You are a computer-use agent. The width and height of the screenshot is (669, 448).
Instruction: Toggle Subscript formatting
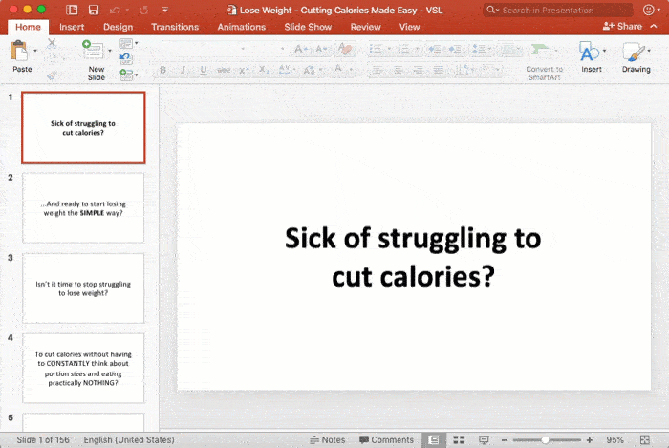pyautogui.click(x=264, y=70)
